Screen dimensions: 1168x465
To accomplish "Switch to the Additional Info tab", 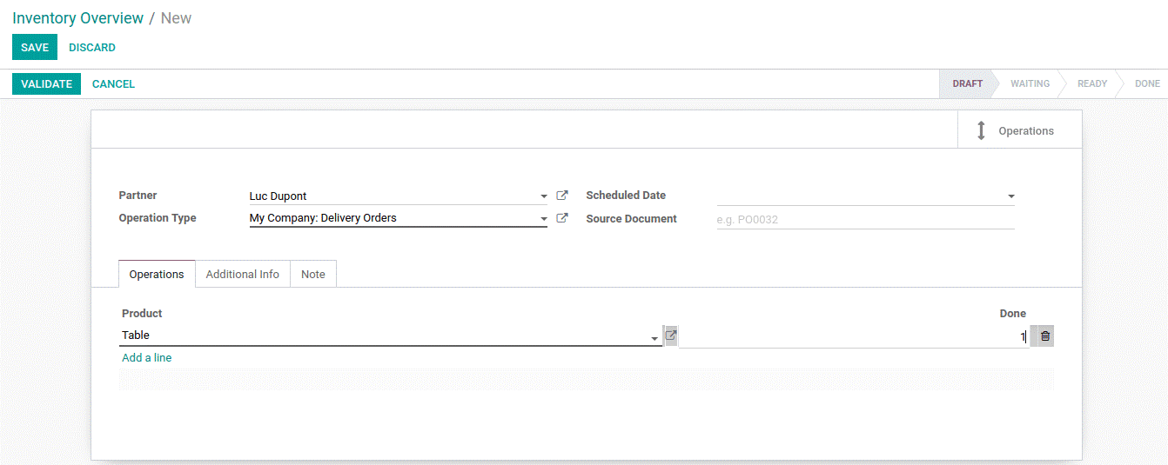I will (243, 274).
